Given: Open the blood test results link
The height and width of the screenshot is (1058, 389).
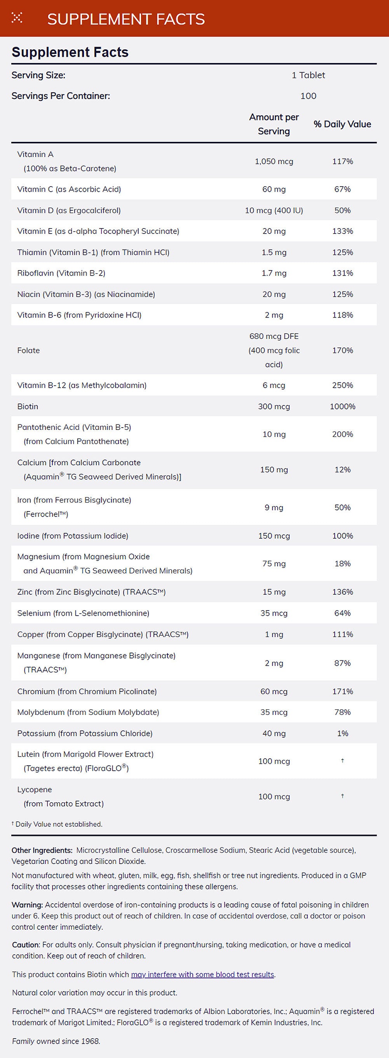Looking at the screenshot, I should [202, 974].
